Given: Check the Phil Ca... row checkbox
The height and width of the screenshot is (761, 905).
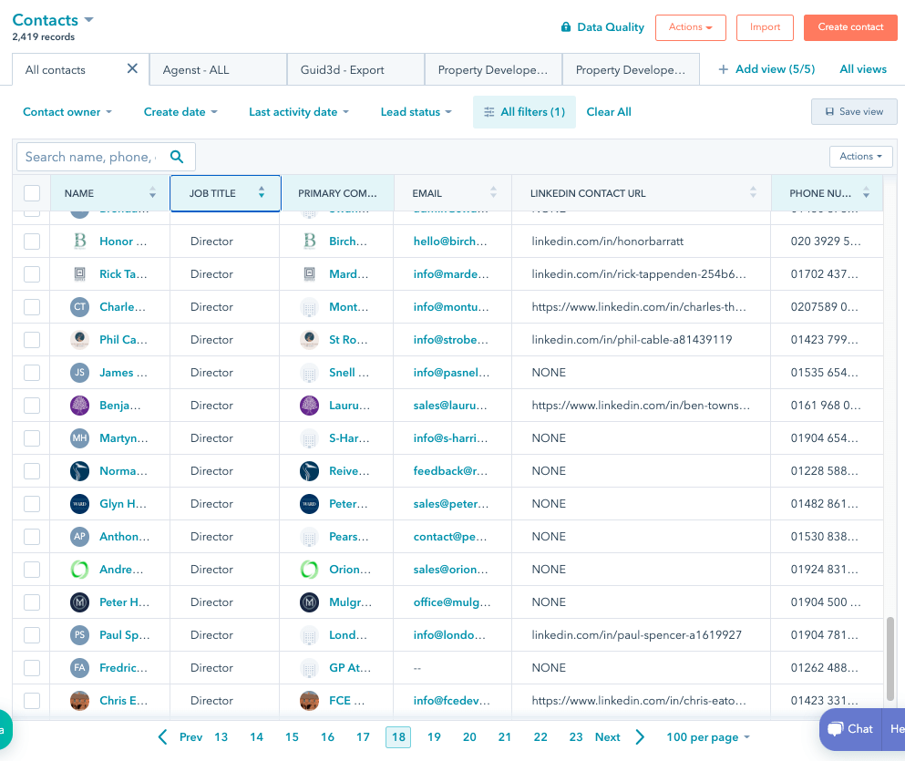Looking at the screenshot, I should [x=32, y=340].
